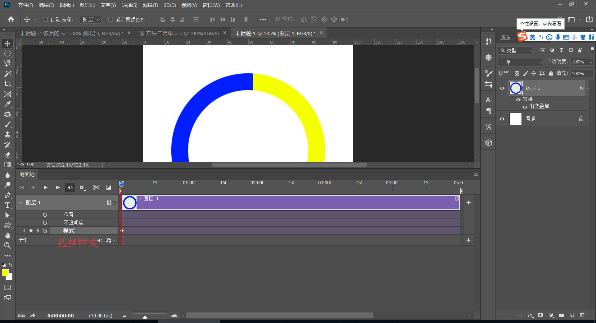Toggle the stopwatch for 位置 property
The image size is (596, 323).
pyautogui.click(x=45, y=215)
